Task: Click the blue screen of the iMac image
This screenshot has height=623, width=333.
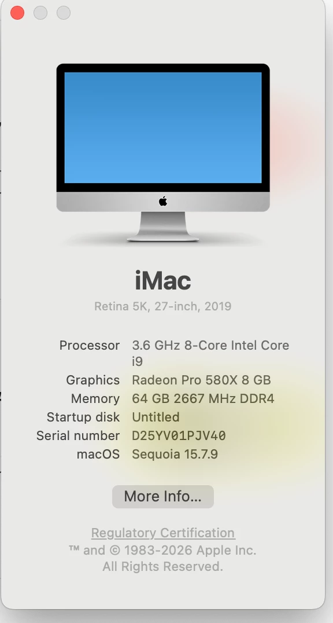Action: [x=162, y=127]
